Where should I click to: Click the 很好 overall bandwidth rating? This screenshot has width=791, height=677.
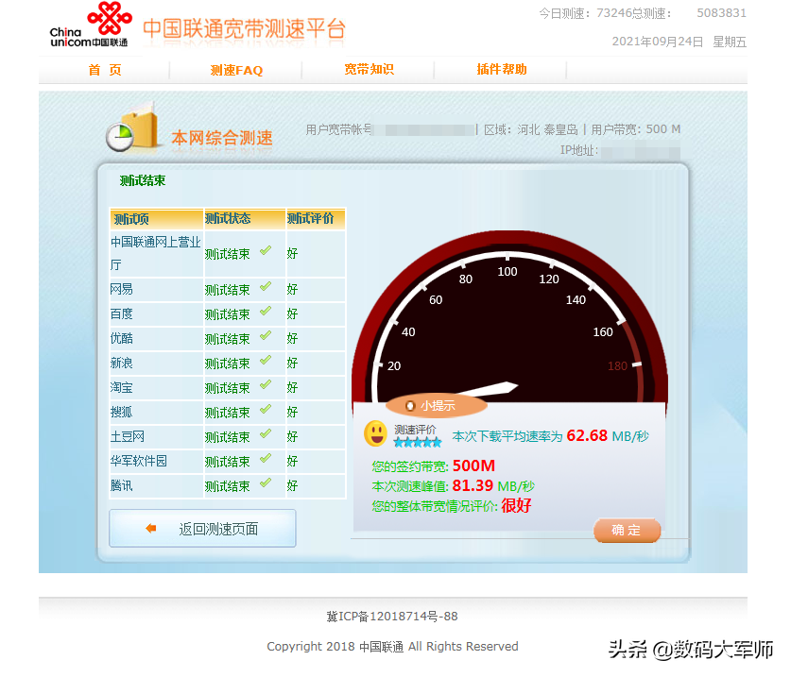[516, 505]
